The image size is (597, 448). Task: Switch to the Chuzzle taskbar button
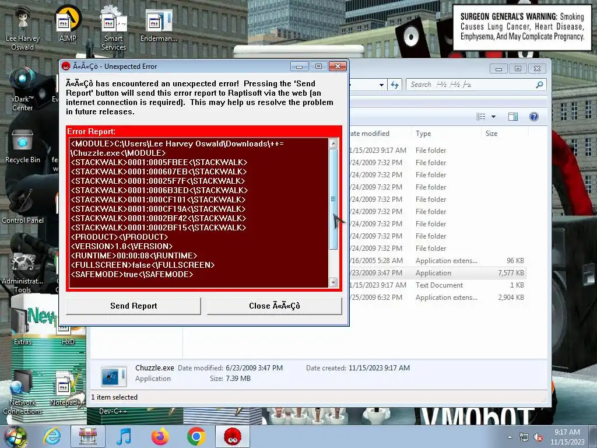tap(233, 436)
